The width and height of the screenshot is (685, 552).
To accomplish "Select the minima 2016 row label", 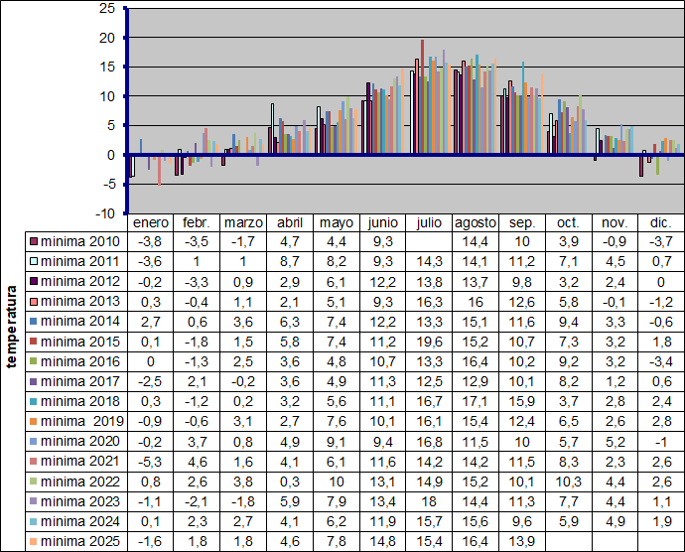I will pos(78,361).
